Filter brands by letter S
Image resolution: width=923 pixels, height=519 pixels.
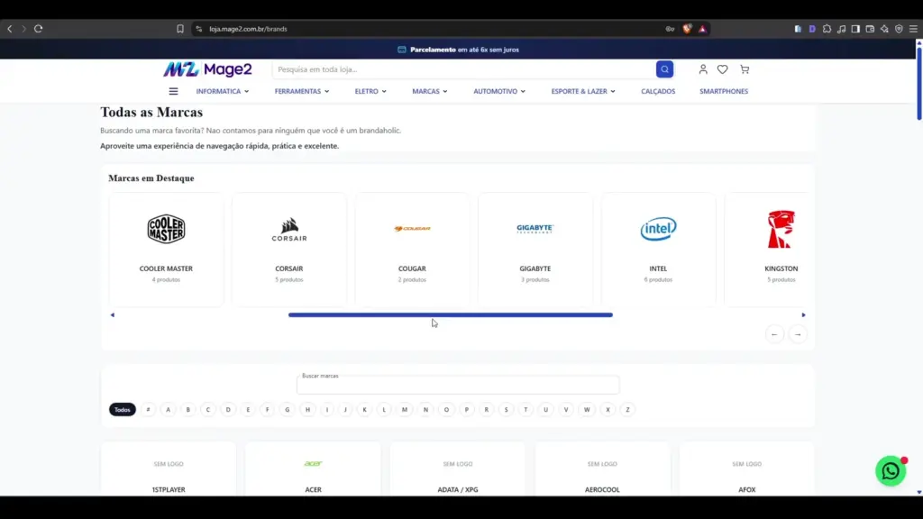tap(507, 410)
